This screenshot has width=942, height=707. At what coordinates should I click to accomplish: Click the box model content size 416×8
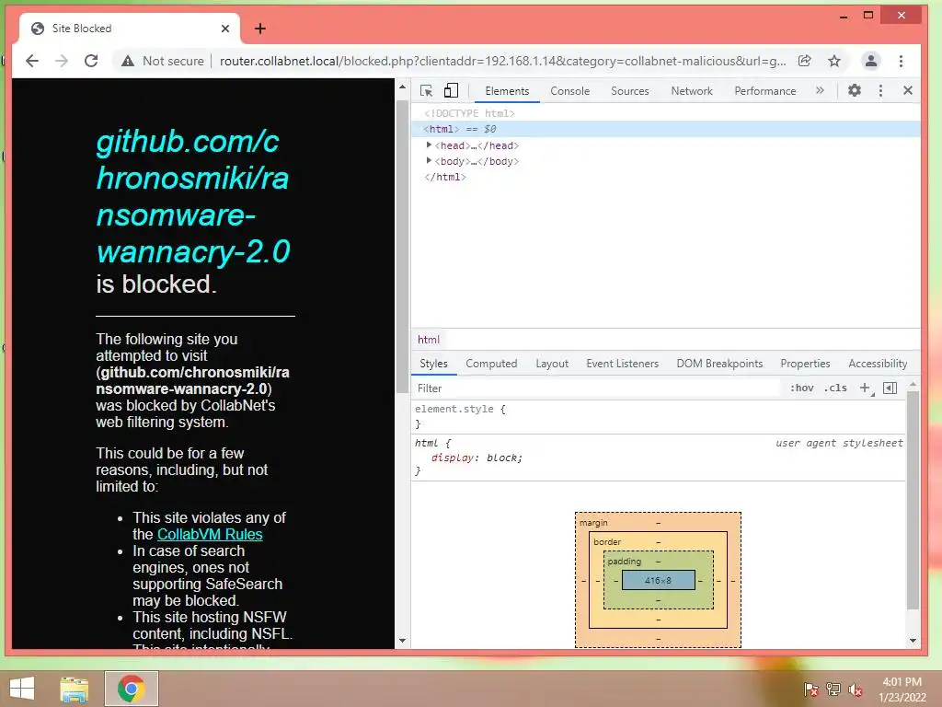pyautogui.click(x=658, y=580)
